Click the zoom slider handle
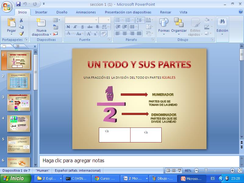The height and width of the screenshot is (183, 244). [206, 170]
